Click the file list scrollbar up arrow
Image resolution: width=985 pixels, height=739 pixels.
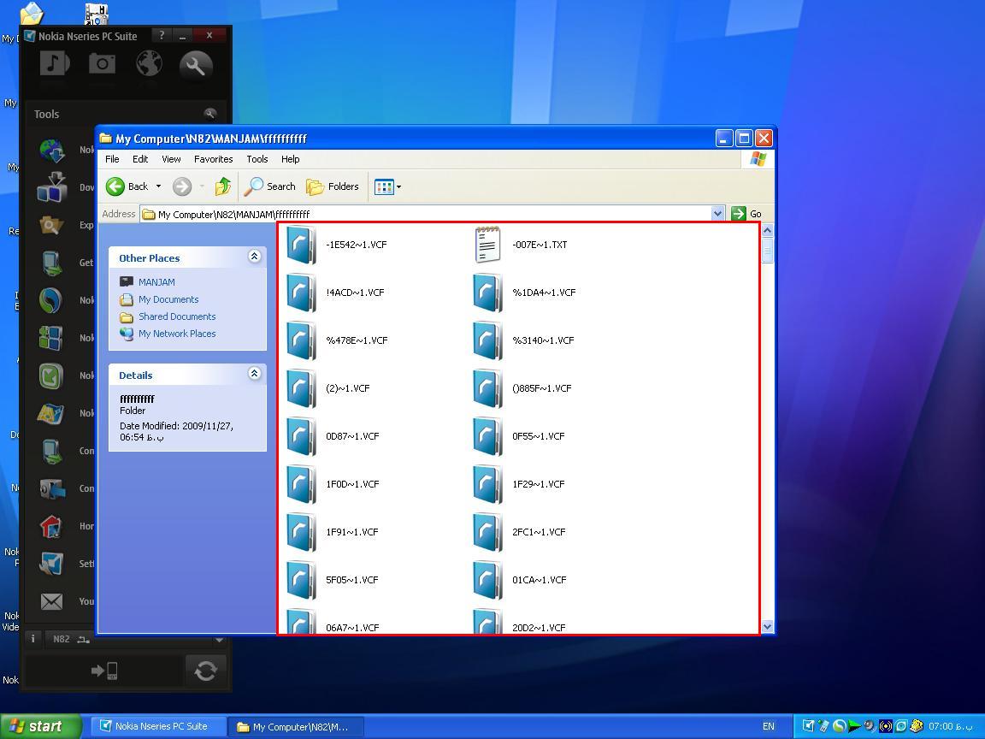tap(767, 231)
